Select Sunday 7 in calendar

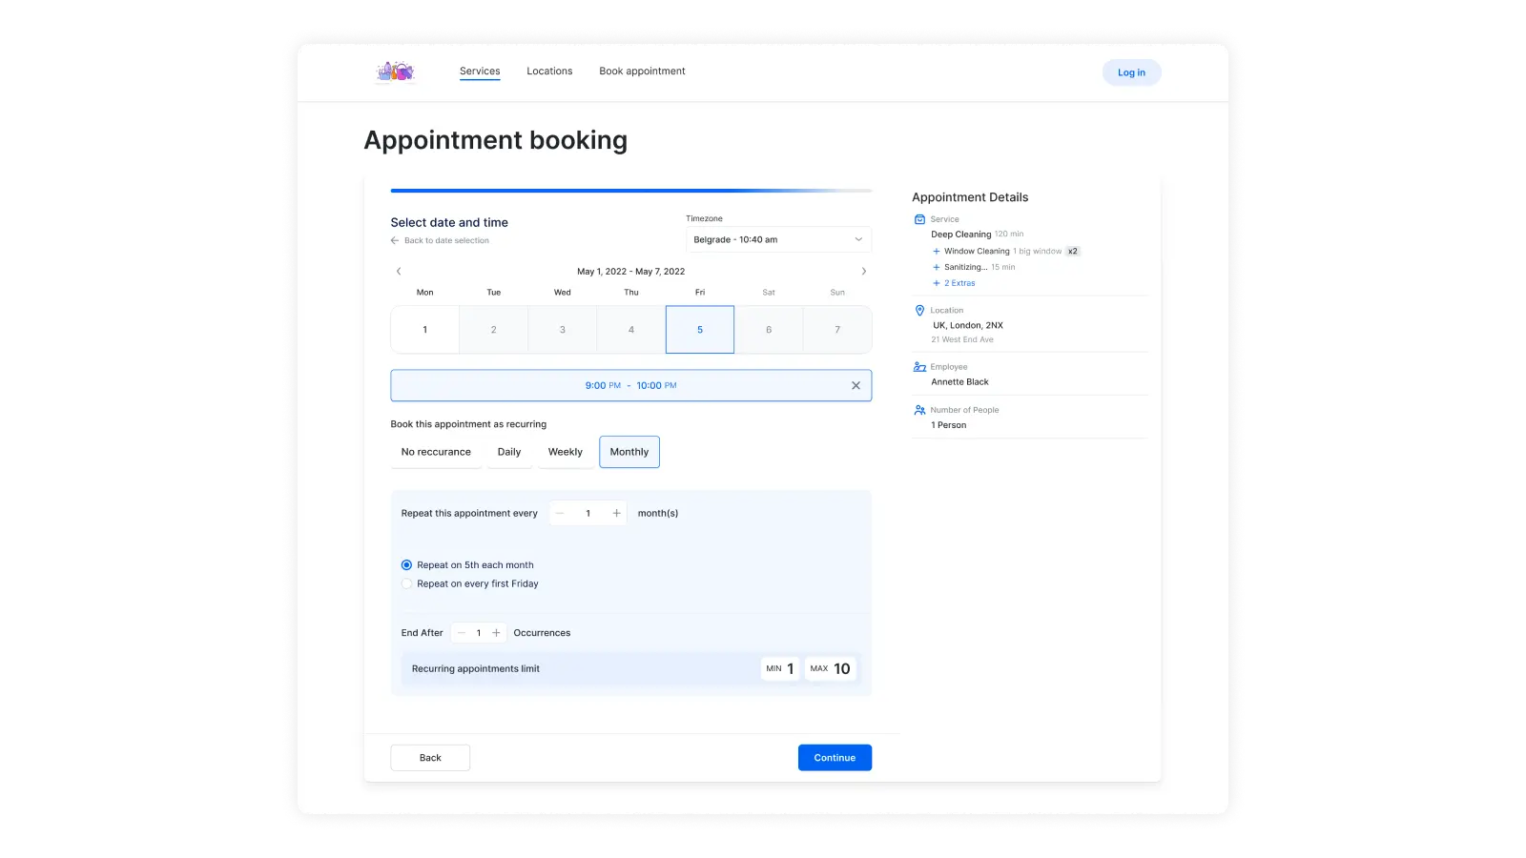837,330
